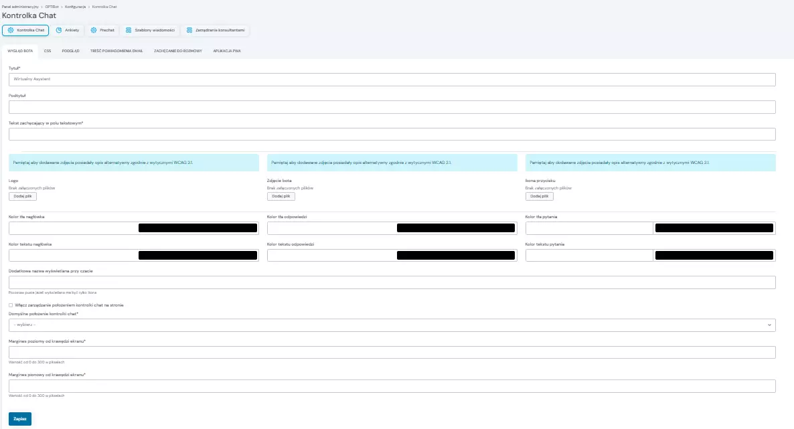Click the Tytuł input field
Viewport: 794px width, 429px height.
392,80
